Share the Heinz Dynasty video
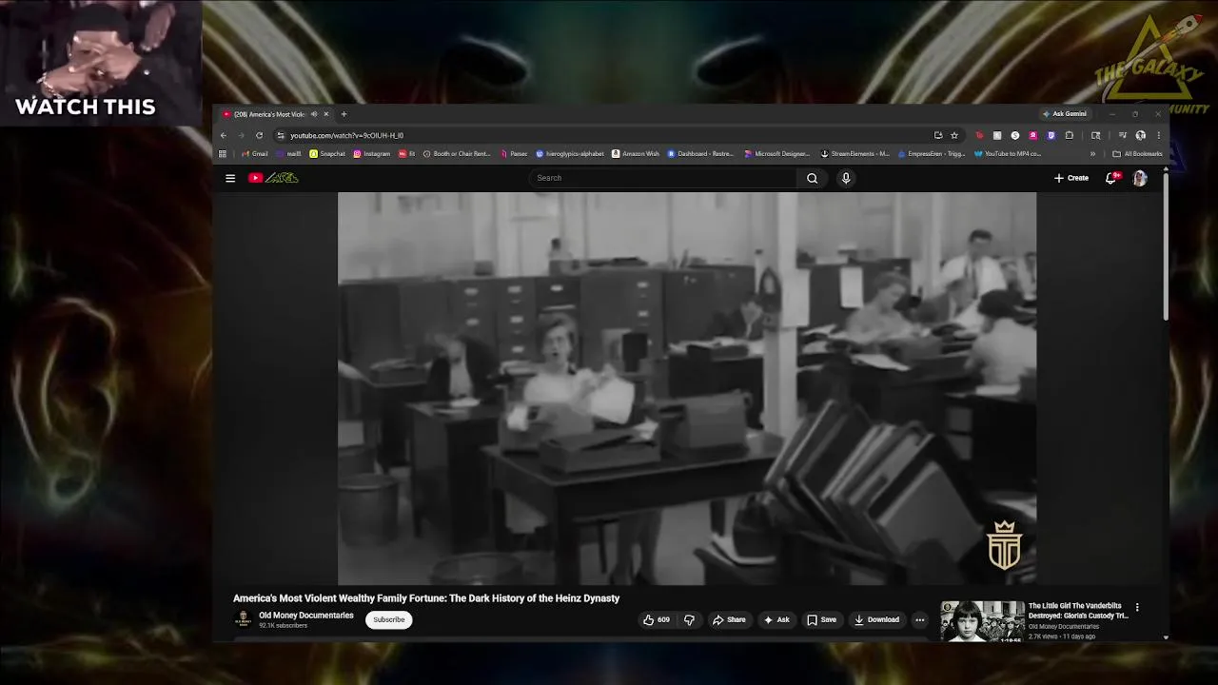The image size is (1218, 685). coord(729,619)
